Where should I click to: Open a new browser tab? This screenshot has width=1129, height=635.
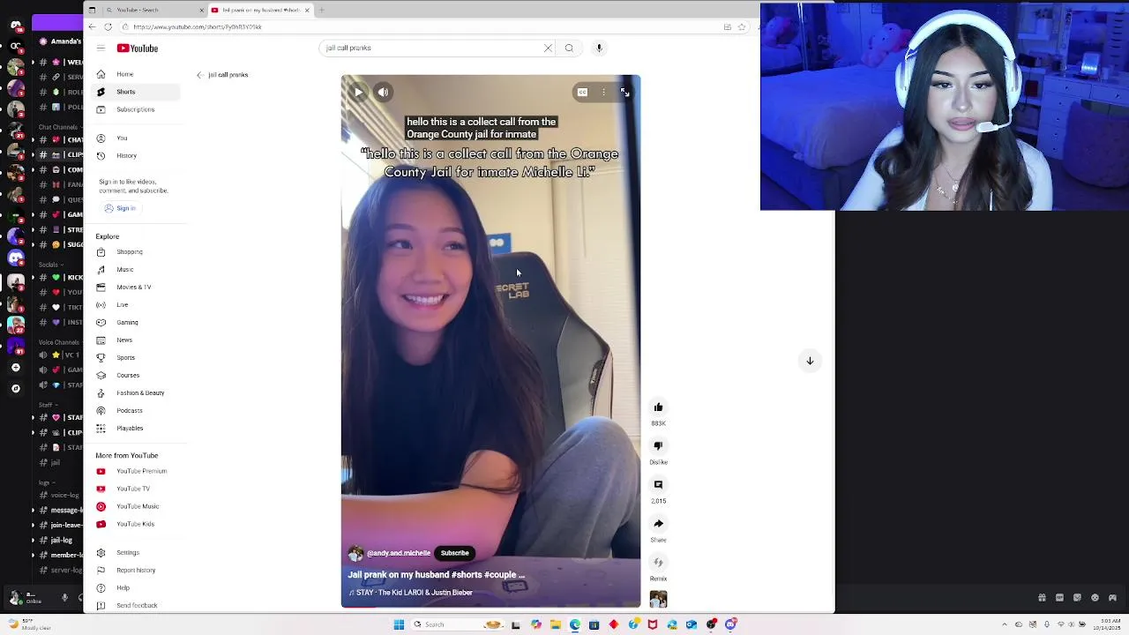pyautogui.click(x=321, y=10)
